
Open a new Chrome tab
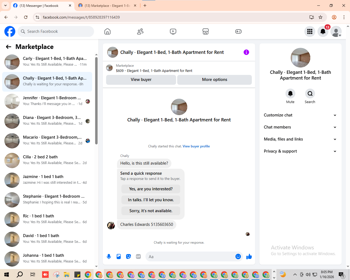(x=145, y=5)
